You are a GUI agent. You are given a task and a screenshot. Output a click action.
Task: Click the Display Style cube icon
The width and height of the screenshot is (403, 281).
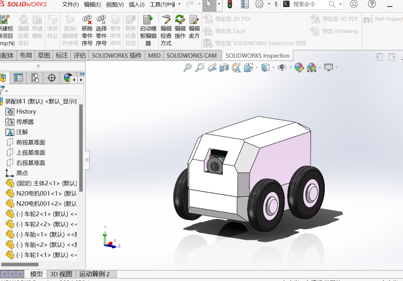tap(265, 68)
